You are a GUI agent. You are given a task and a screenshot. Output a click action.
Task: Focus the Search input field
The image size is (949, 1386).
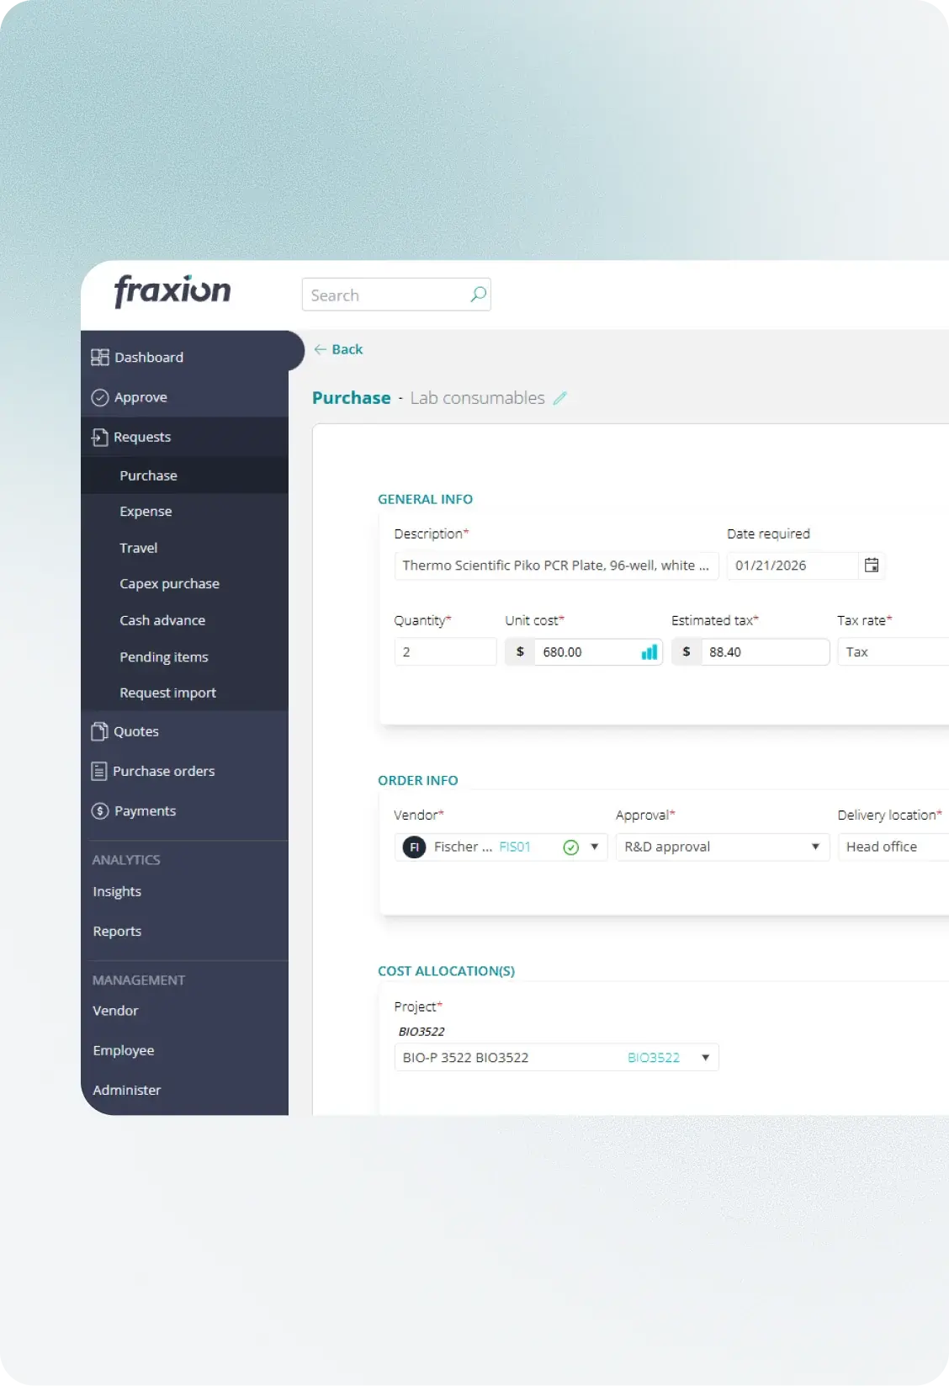(x=396, y=295)
